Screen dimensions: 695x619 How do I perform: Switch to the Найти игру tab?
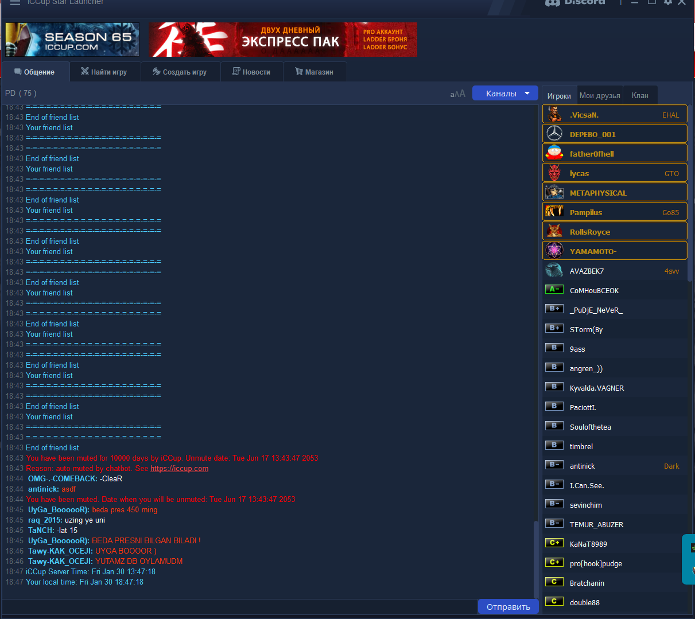click(x=105, y=72)
